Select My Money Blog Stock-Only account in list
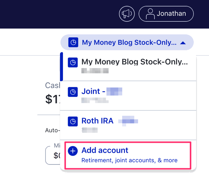This screenshot has width=209, height=179. coord(128,66)
